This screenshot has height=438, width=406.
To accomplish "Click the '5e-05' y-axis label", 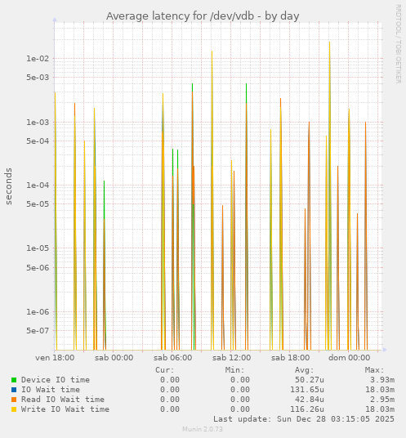I will [38, 204].
